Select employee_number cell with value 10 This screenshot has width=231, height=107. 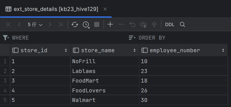(183, 61)
